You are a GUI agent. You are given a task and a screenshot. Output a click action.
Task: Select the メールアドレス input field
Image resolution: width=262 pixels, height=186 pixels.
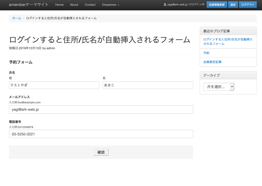pos(101,109)
